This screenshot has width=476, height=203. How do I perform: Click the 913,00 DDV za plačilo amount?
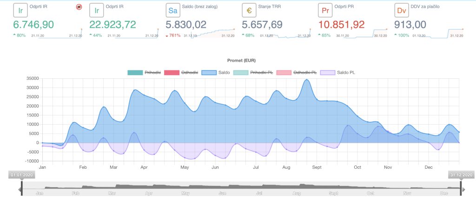point(413,25)
